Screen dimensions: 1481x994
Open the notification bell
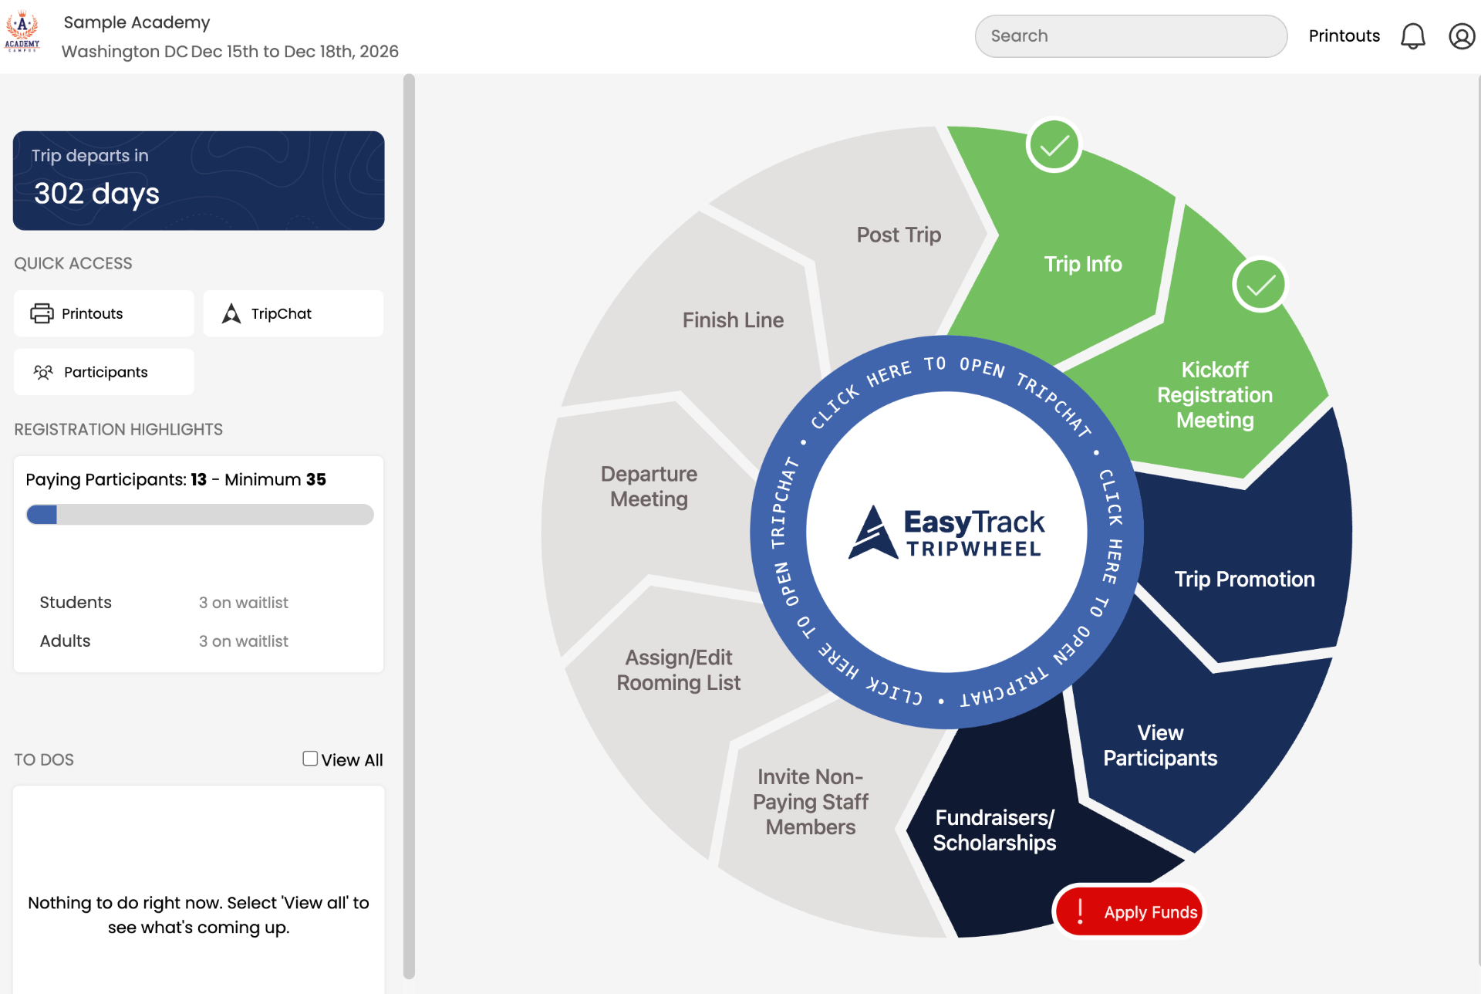coord(1413,35)
